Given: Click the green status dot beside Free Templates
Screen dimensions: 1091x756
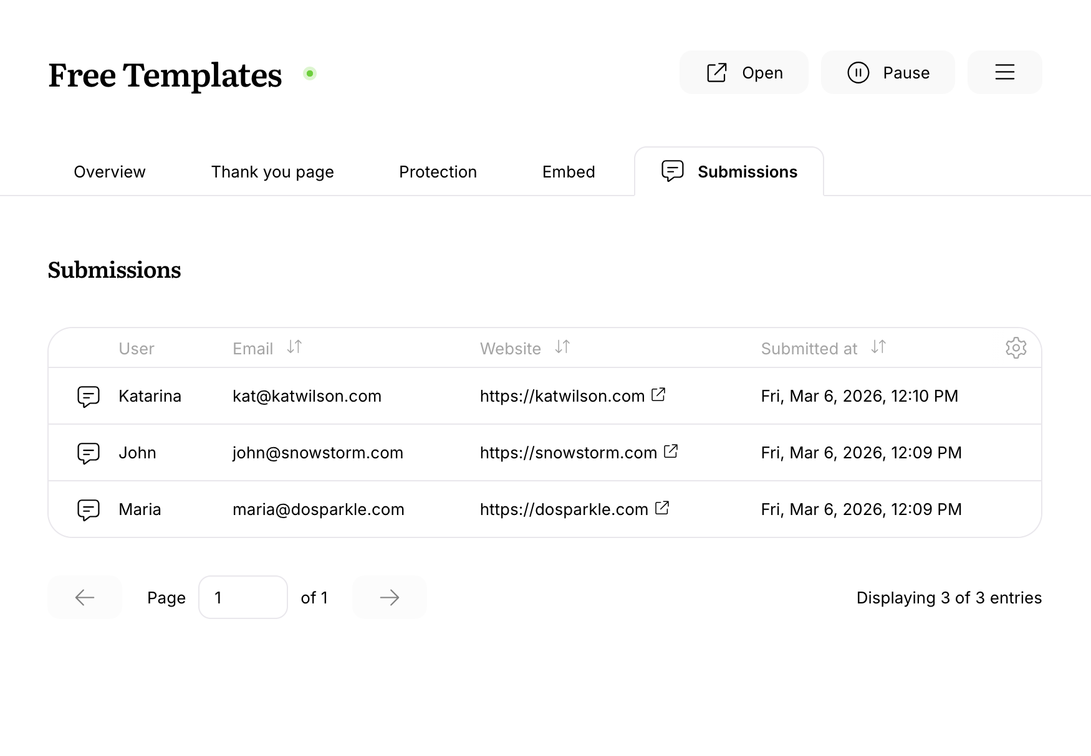Looking at the screenshot, I should 310,73.
